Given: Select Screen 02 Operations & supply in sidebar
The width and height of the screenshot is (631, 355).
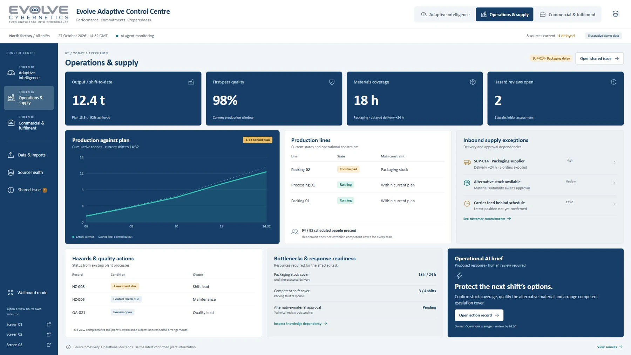Looking at the screenshot, I should point(29,98).
